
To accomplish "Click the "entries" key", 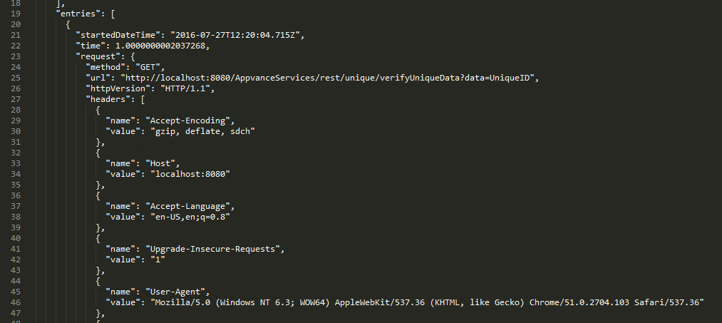I will (x=78, y=14).
